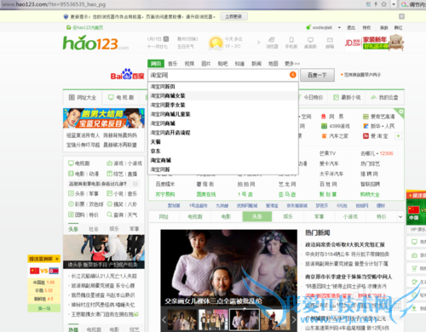This screenshot has width=426, height=332.
Task: Open the 桌面版 desktop icon
Action: pos(310,40)
